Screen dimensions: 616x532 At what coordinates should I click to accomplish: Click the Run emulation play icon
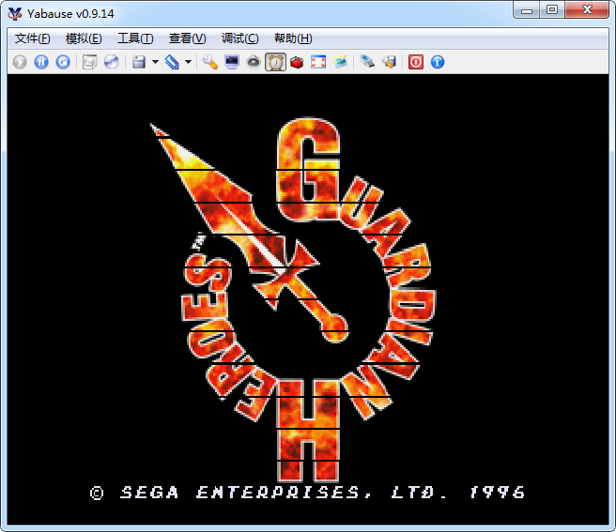[x=21, y=62]
